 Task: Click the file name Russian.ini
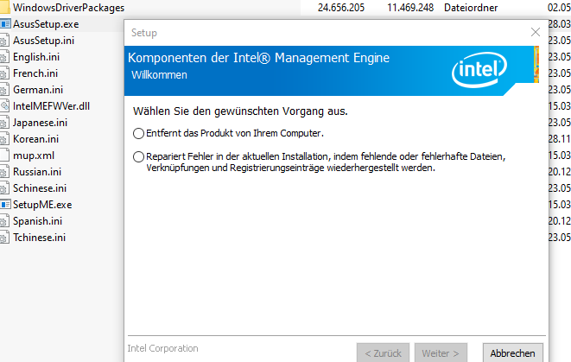pos(37,172)
